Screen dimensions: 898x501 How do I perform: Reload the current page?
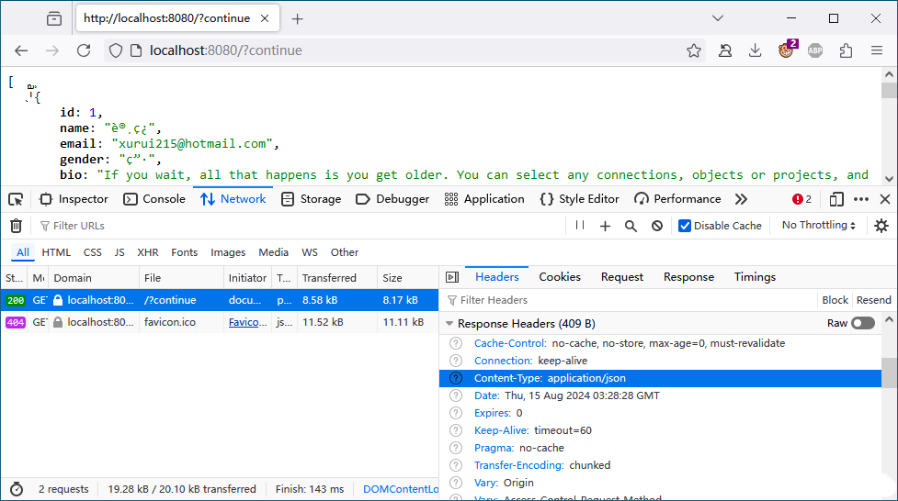(x=84, y=50)
